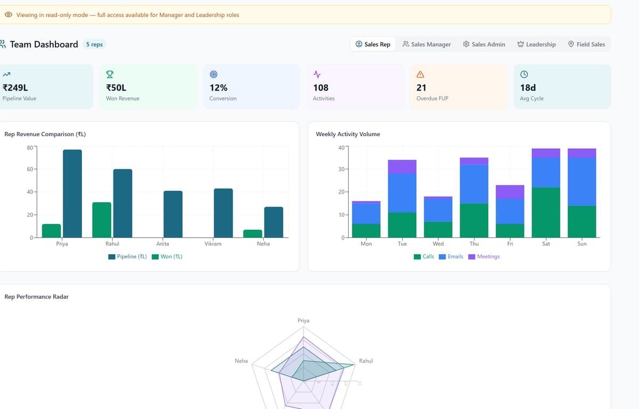Click Calls legend green color square
Screen dimensions: 639x409
tap(417, 257)
